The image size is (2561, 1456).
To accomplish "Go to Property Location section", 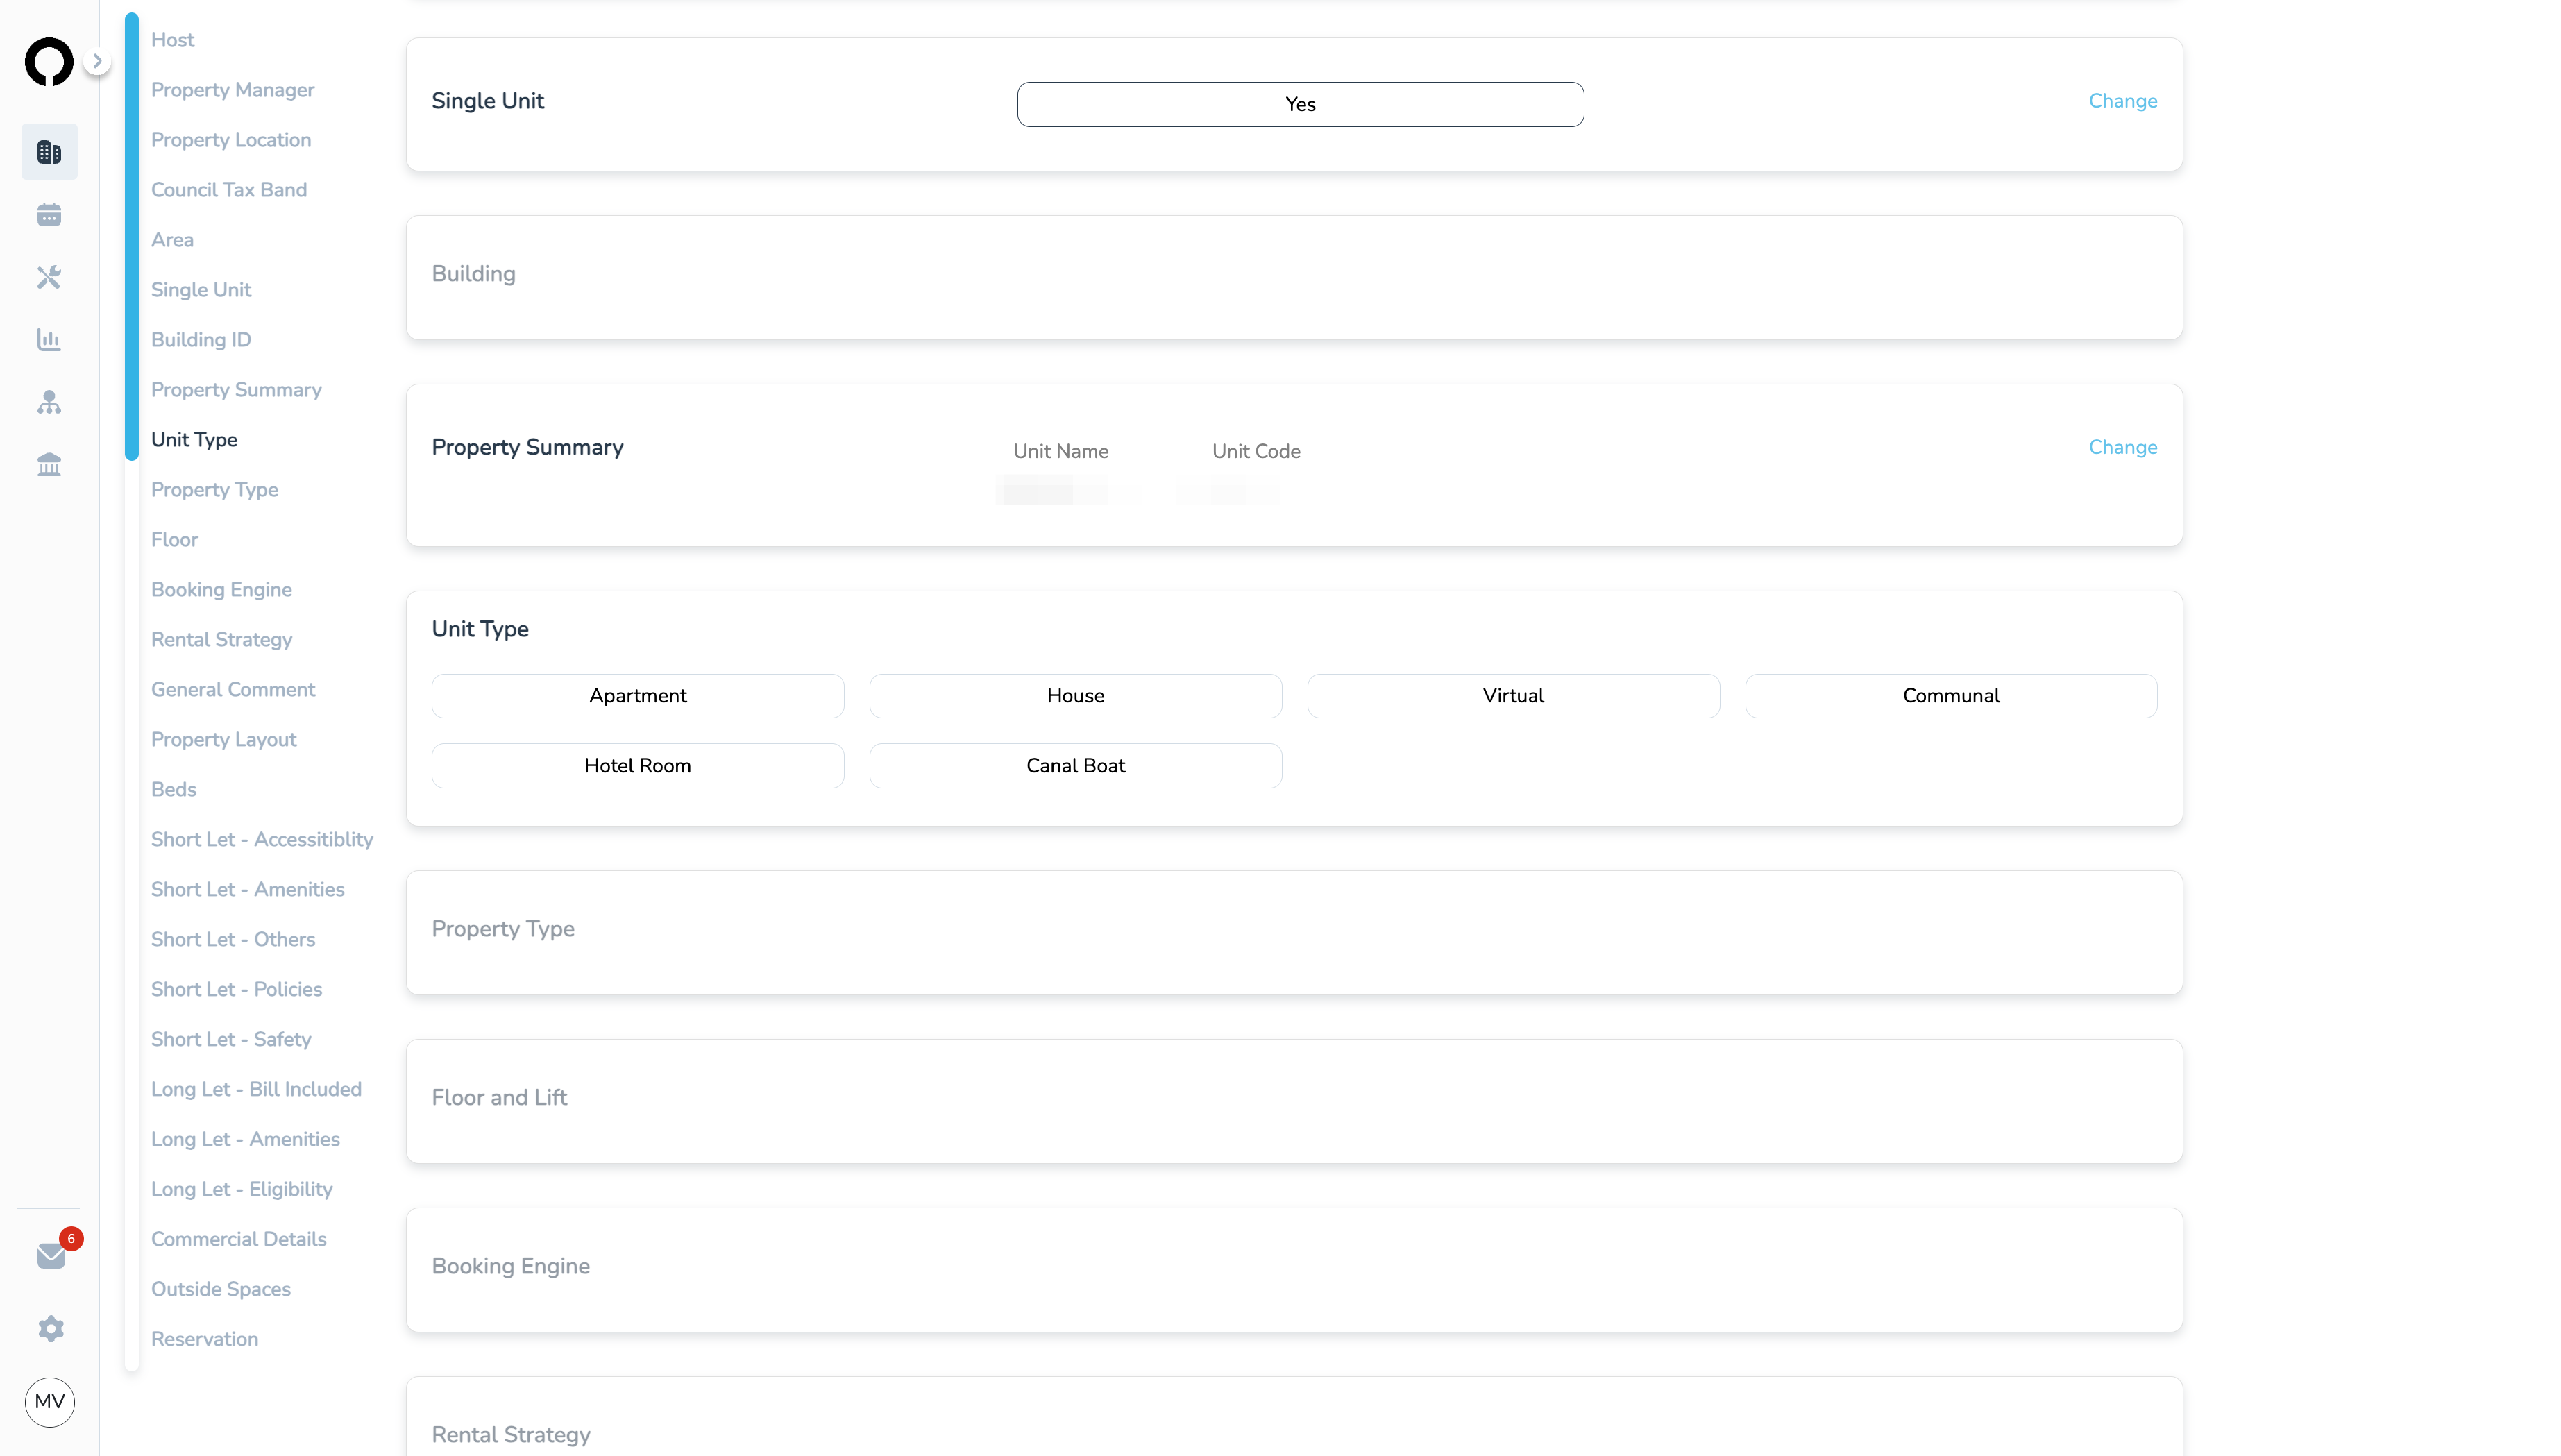I will (x=231, y=140).
